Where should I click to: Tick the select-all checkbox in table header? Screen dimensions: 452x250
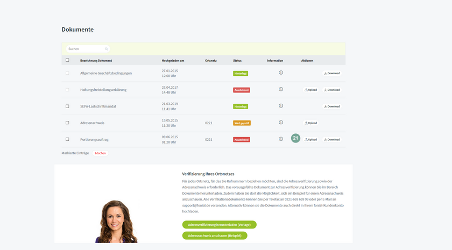67,60
